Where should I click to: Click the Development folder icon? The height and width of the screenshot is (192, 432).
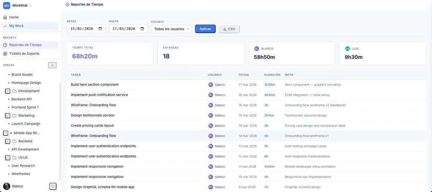tap(15, 91)
